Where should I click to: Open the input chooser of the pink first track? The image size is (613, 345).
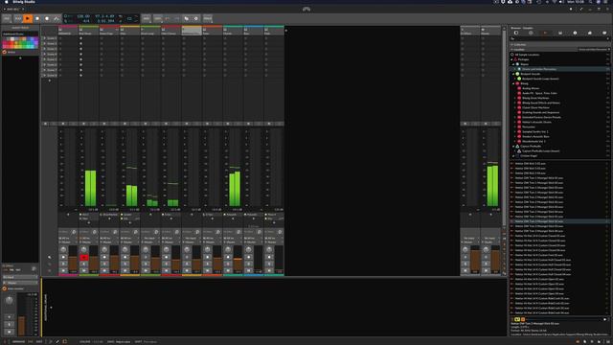[x=68, y=239]
